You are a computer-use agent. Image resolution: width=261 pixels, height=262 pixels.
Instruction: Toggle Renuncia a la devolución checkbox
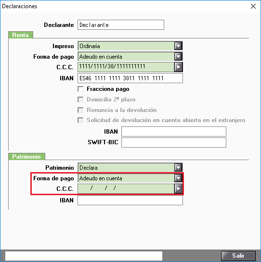click(x=80, y=110)
